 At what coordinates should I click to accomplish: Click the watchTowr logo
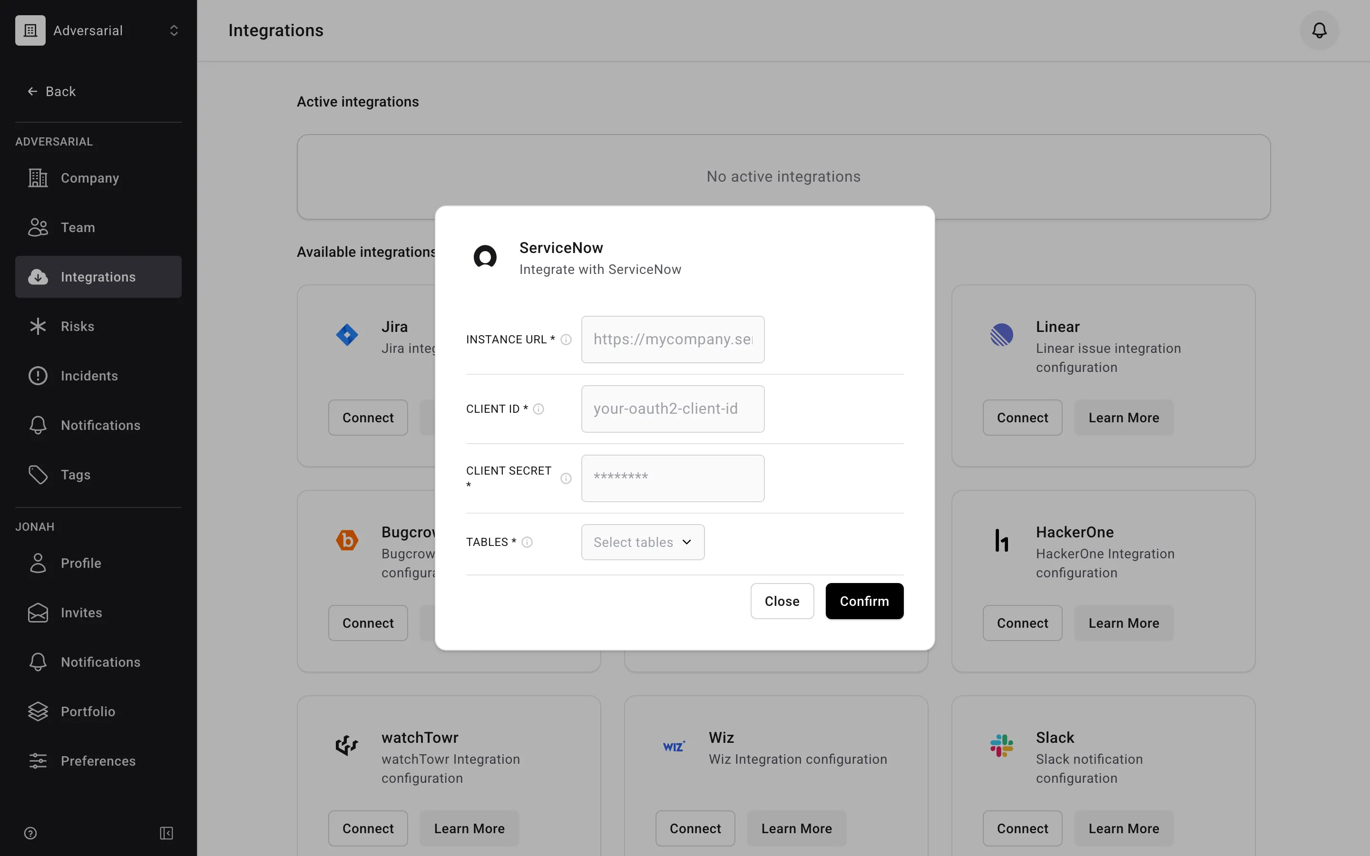point(347,746)
